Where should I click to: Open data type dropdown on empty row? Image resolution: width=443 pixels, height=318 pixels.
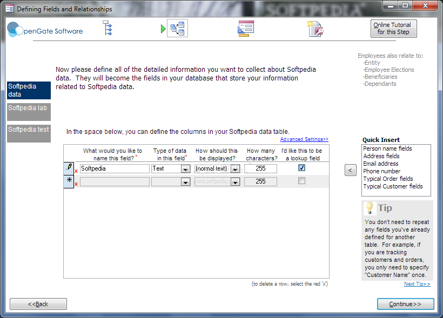(185, 181)
